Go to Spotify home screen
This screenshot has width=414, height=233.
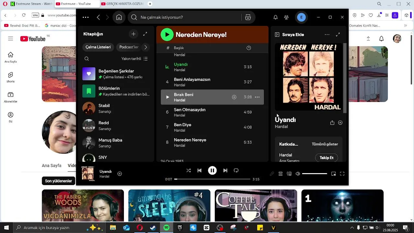[119, 17]
